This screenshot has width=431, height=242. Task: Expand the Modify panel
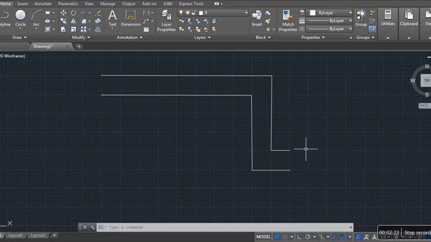(81, 38)
